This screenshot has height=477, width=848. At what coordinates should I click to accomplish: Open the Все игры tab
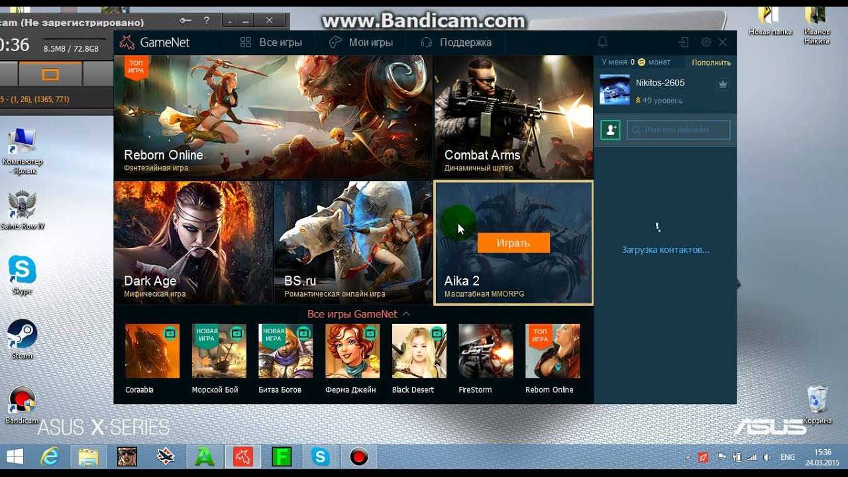coord(271,42)
